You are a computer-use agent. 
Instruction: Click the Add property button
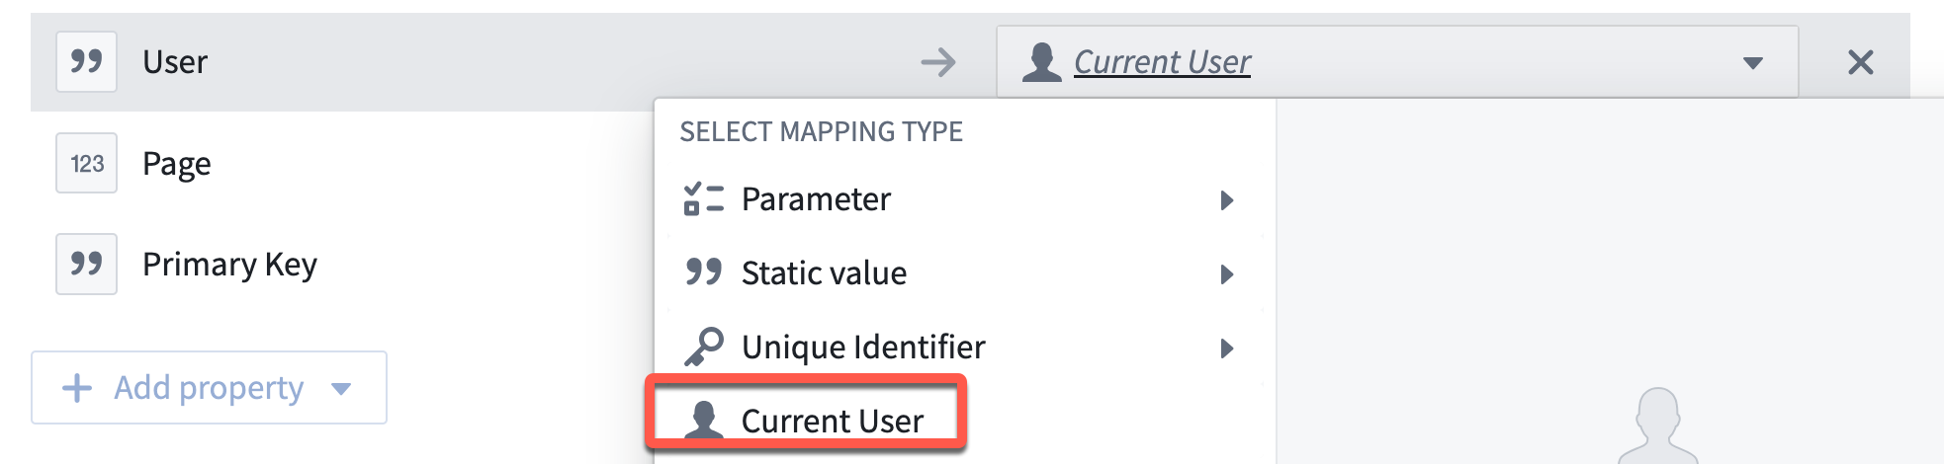click(209, 387)
